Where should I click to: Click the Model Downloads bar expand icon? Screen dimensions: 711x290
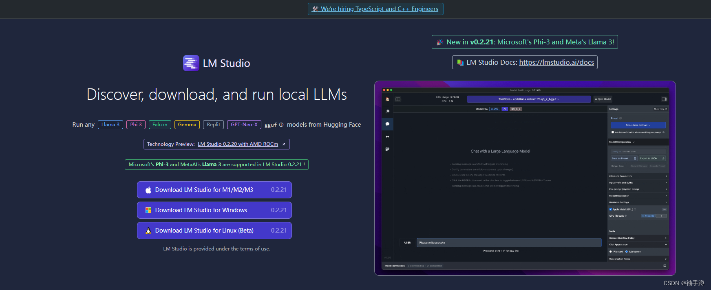[665, 266]
